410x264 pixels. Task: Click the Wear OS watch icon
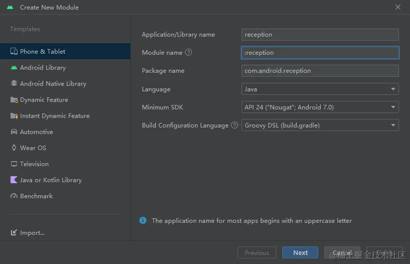pos(14,148)
